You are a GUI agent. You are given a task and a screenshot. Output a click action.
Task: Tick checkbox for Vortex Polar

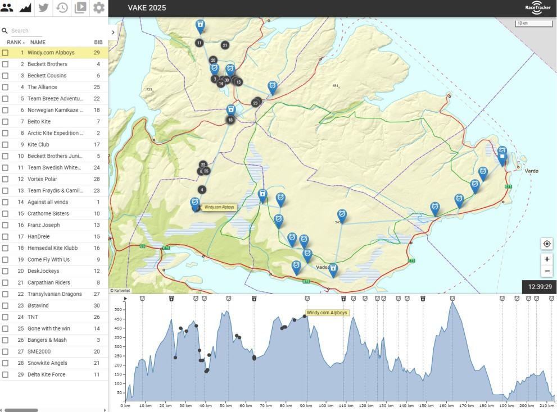tap(5, 179)
